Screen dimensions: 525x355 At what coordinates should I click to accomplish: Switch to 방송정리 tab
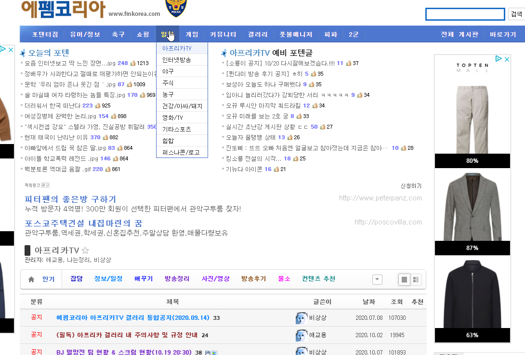177,278
